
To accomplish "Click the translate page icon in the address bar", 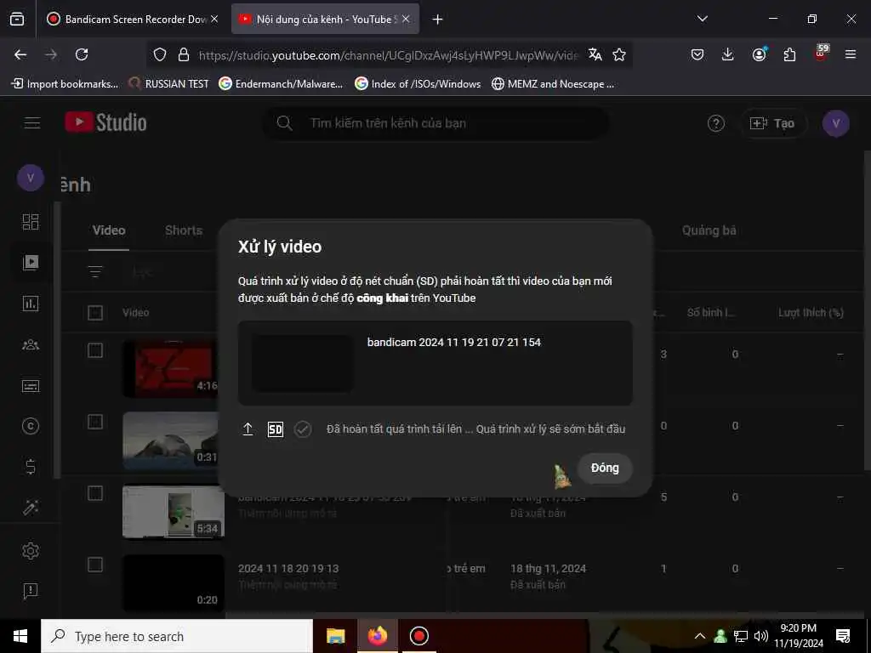I will pos(595,54).
